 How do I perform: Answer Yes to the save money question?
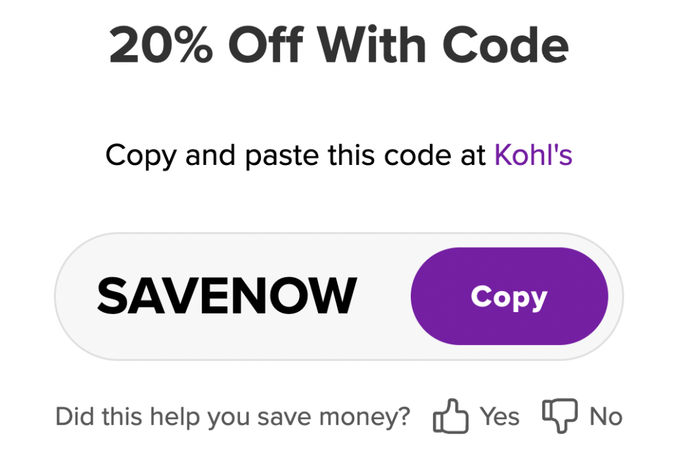pos(499,417)
